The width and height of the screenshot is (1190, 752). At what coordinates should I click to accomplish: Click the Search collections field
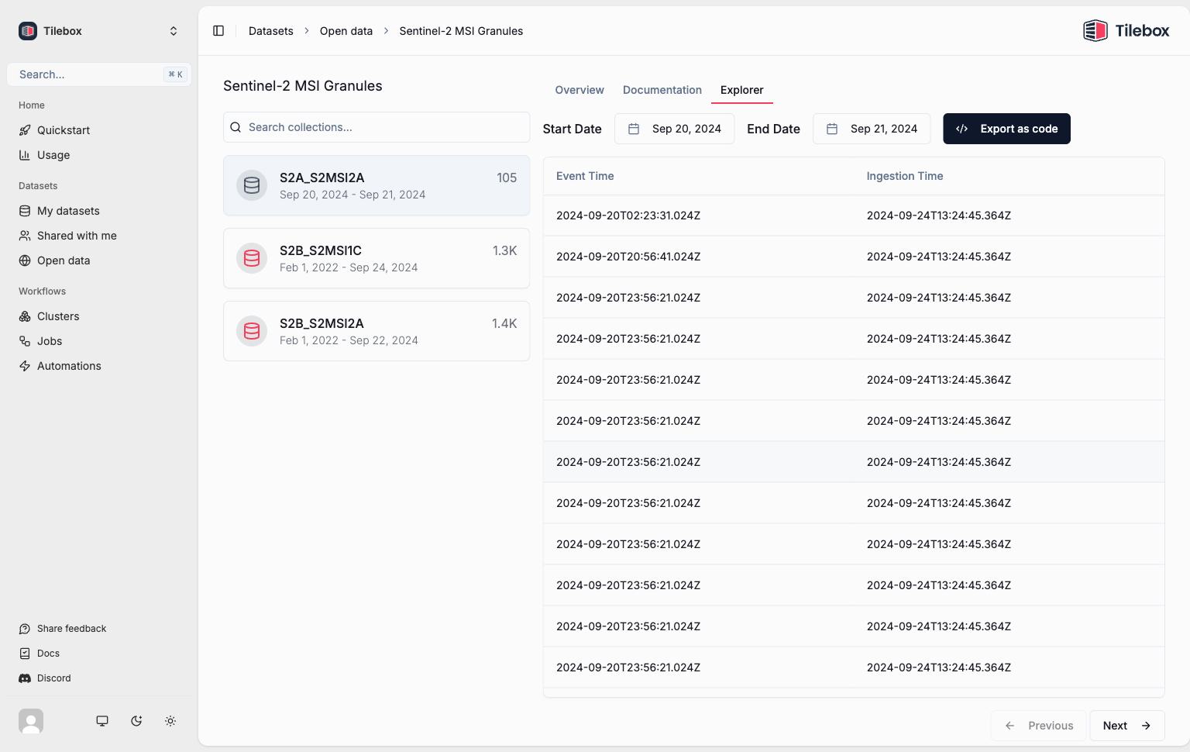pos(377,127)
